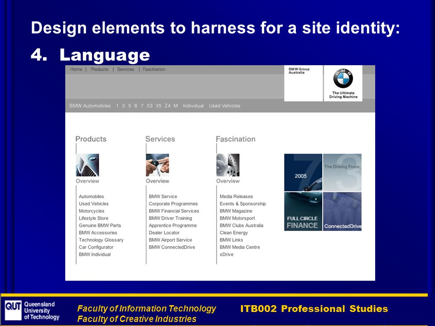Click the ITB002 Professional Studies text
The height and width of the screenshot is (326, 435).
314,308
